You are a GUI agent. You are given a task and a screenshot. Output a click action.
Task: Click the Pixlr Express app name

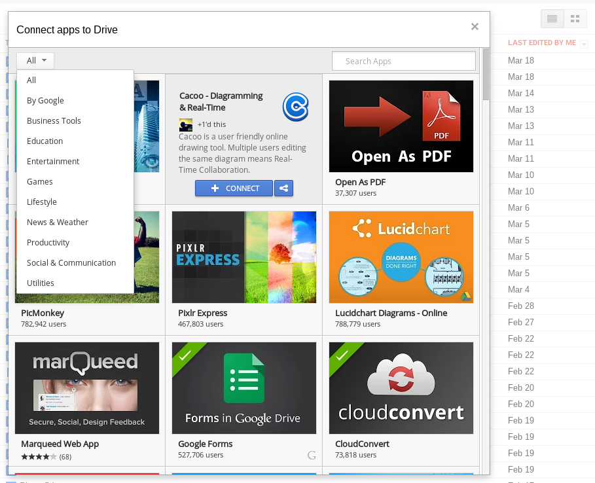203,313
